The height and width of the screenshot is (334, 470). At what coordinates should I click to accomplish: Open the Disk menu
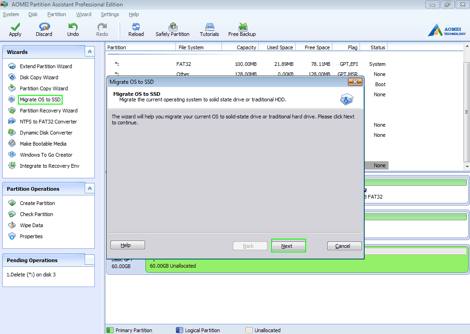click(x=33, y=14)
